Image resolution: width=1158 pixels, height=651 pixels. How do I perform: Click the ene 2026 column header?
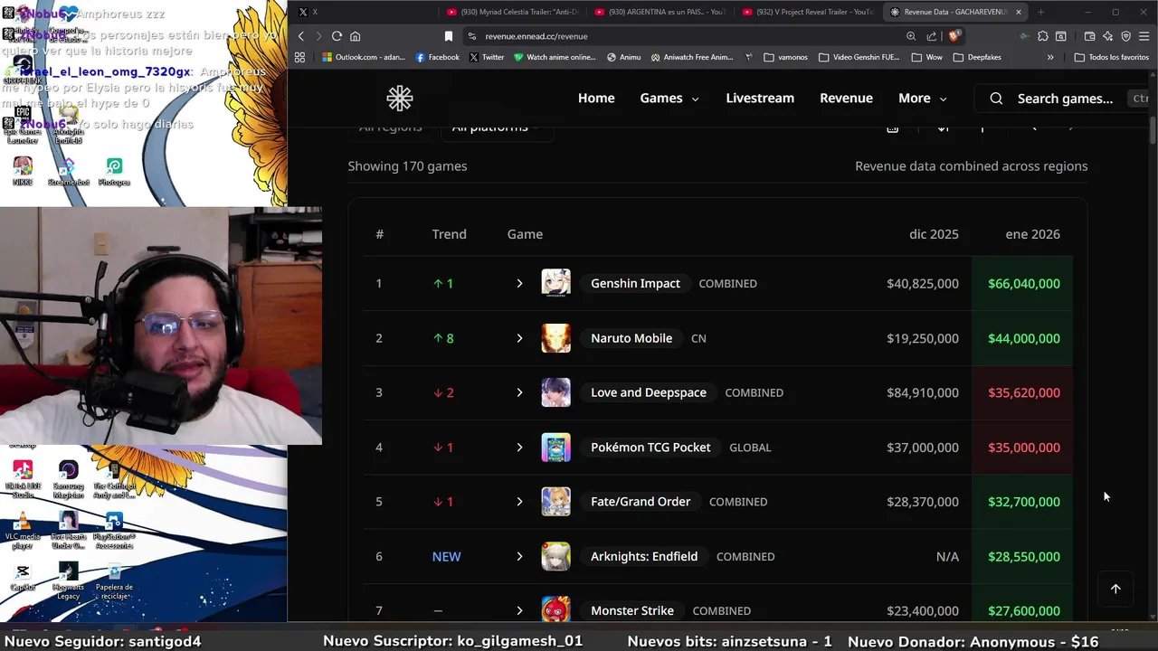pyautogui.click(x=1032, y=234)
